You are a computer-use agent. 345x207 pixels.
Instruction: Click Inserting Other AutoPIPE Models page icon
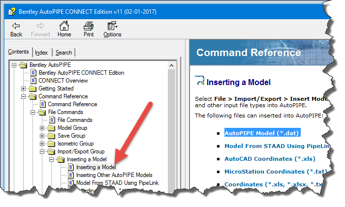coord(71,175)
